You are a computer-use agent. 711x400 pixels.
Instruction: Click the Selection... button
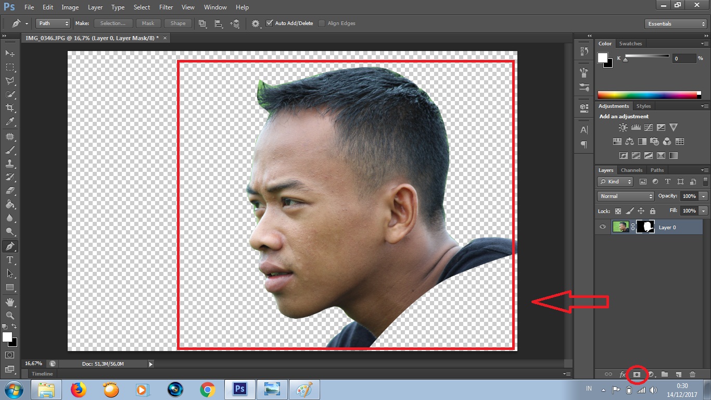(x=112, y=23)
